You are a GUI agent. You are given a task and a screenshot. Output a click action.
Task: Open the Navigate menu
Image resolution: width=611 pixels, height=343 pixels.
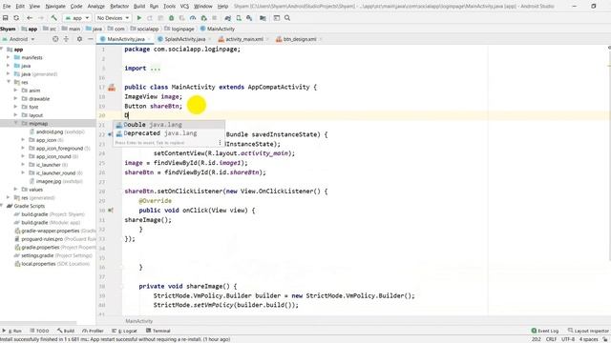(x=55, y=7)
